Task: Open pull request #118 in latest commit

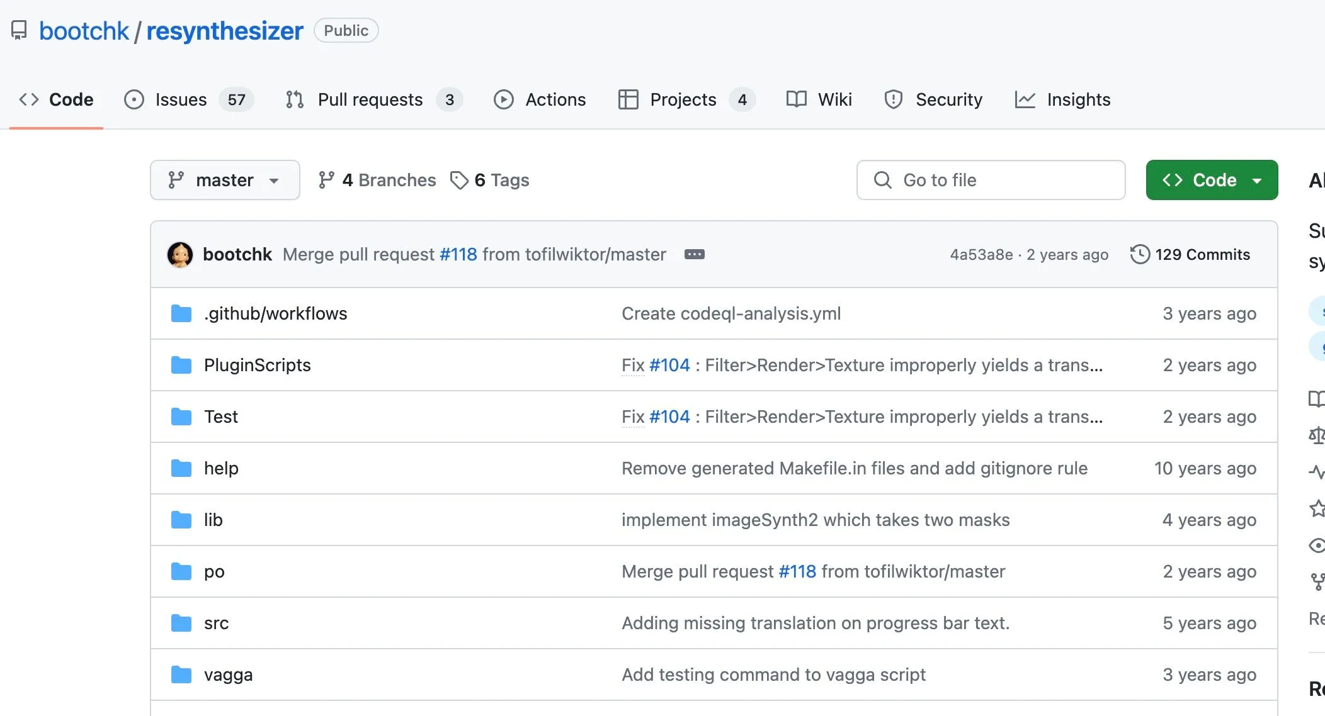Action: point(458,254)
